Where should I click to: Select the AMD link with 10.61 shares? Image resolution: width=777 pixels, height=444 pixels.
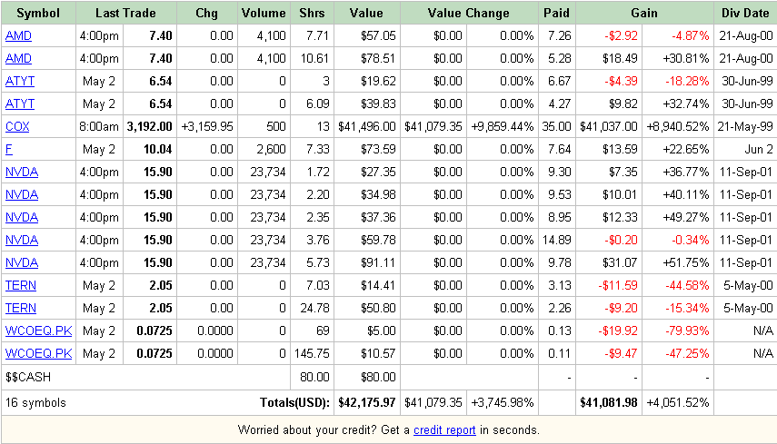[18, 58]
